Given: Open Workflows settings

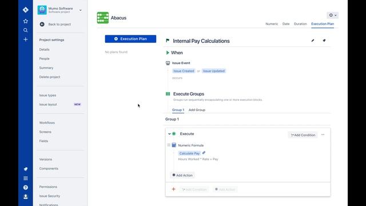Looking at the screenshot, I should coord(47,122).
